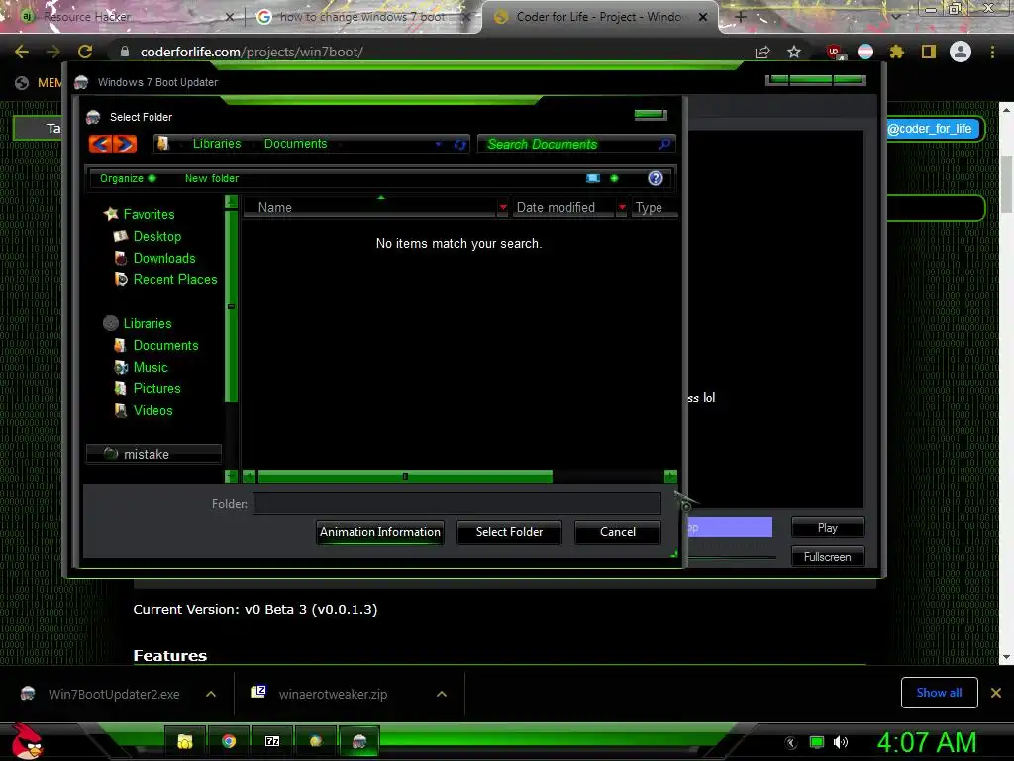Change the view icon in toolbar
Screen dimensions: 1014x761
click(x=593, y=178)
